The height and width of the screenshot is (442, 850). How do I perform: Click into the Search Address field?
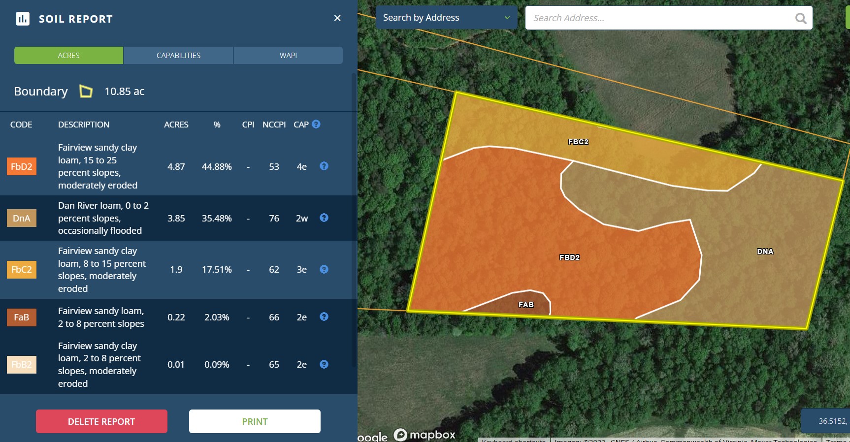tap(660, 18)
